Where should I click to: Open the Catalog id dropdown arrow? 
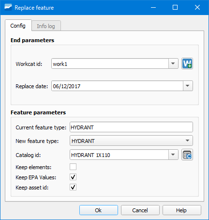[x=173, y=155]
